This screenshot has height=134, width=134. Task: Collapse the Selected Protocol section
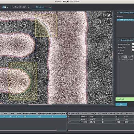pyautogui.click(x=119, y=40)
